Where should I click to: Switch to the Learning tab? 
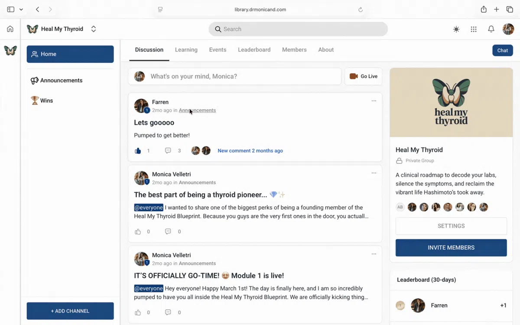[186, 50]
